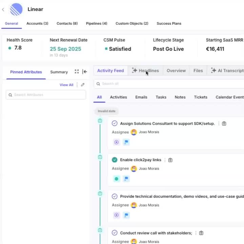Click timeline task marker for Assign Solutions Consultant
The height and width of the screenshot is (244, 244).
coord(100,121)
